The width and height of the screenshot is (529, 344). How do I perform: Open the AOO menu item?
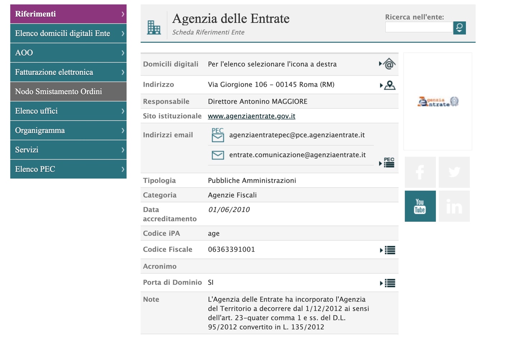[68, 53]
